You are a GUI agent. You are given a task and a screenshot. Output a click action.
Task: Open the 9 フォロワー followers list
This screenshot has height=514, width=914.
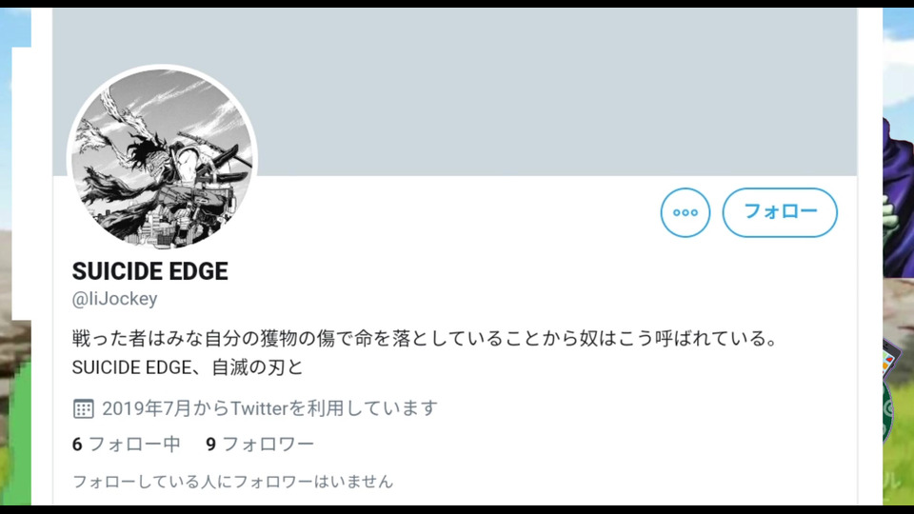[260, 445]
